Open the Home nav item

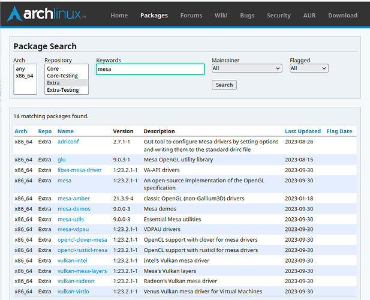click(119, 16)
